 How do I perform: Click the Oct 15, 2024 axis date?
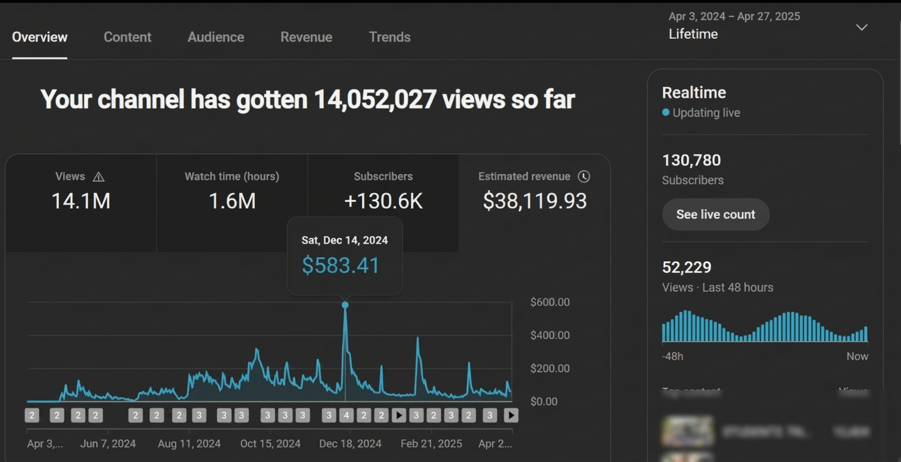270,444
